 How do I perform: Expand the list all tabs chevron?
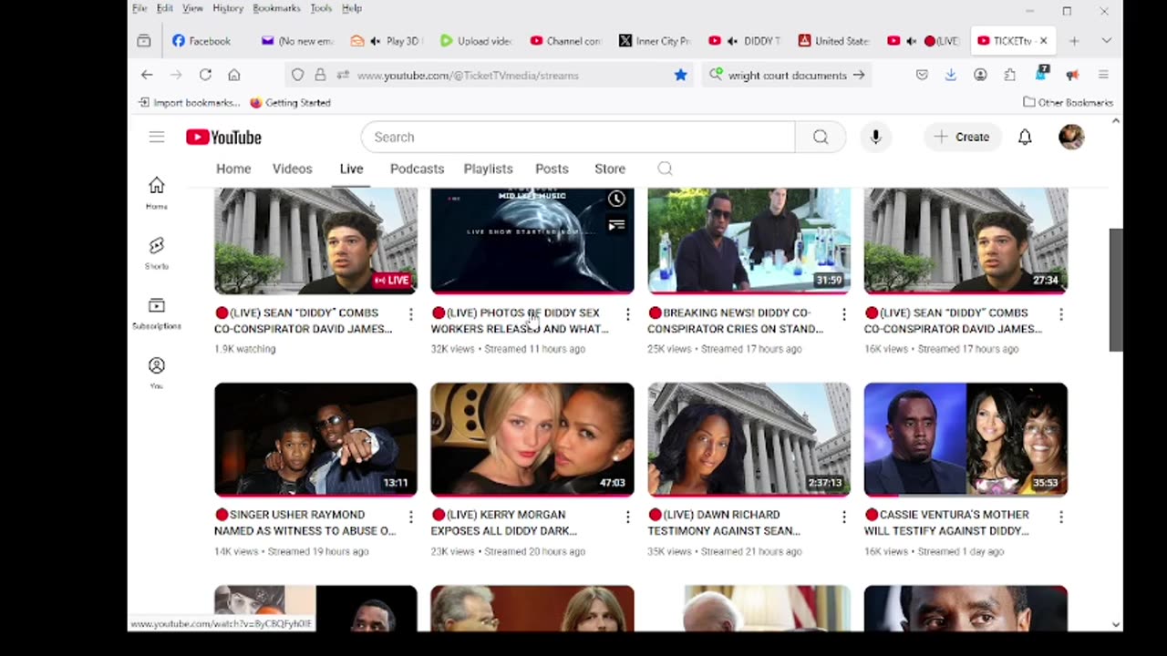click(x=1106, y=41)
